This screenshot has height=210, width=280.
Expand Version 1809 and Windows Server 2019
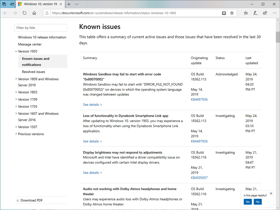[x=16, y=79]
